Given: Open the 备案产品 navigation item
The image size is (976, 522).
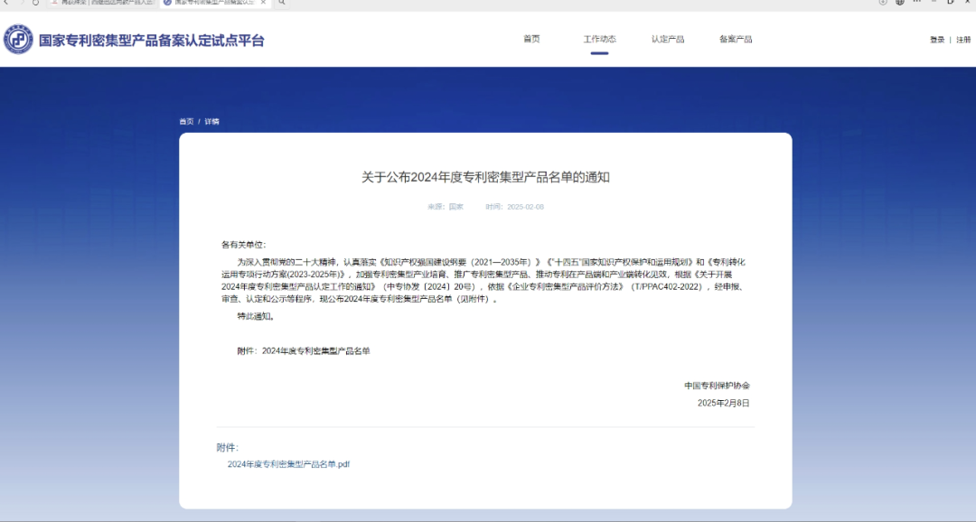Looking at the screenshot, I should click(x=737, y=39).
